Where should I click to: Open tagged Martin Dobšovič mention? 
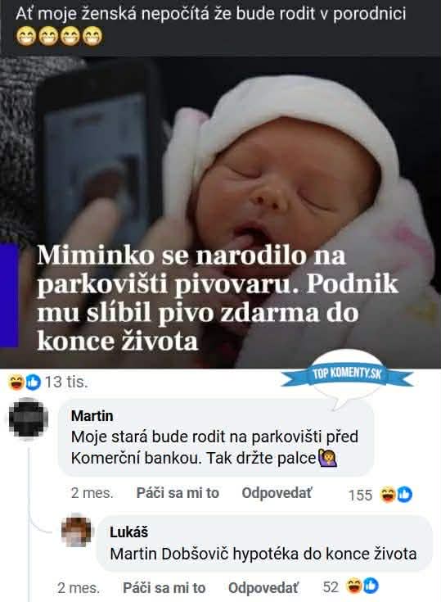(169, 554)
